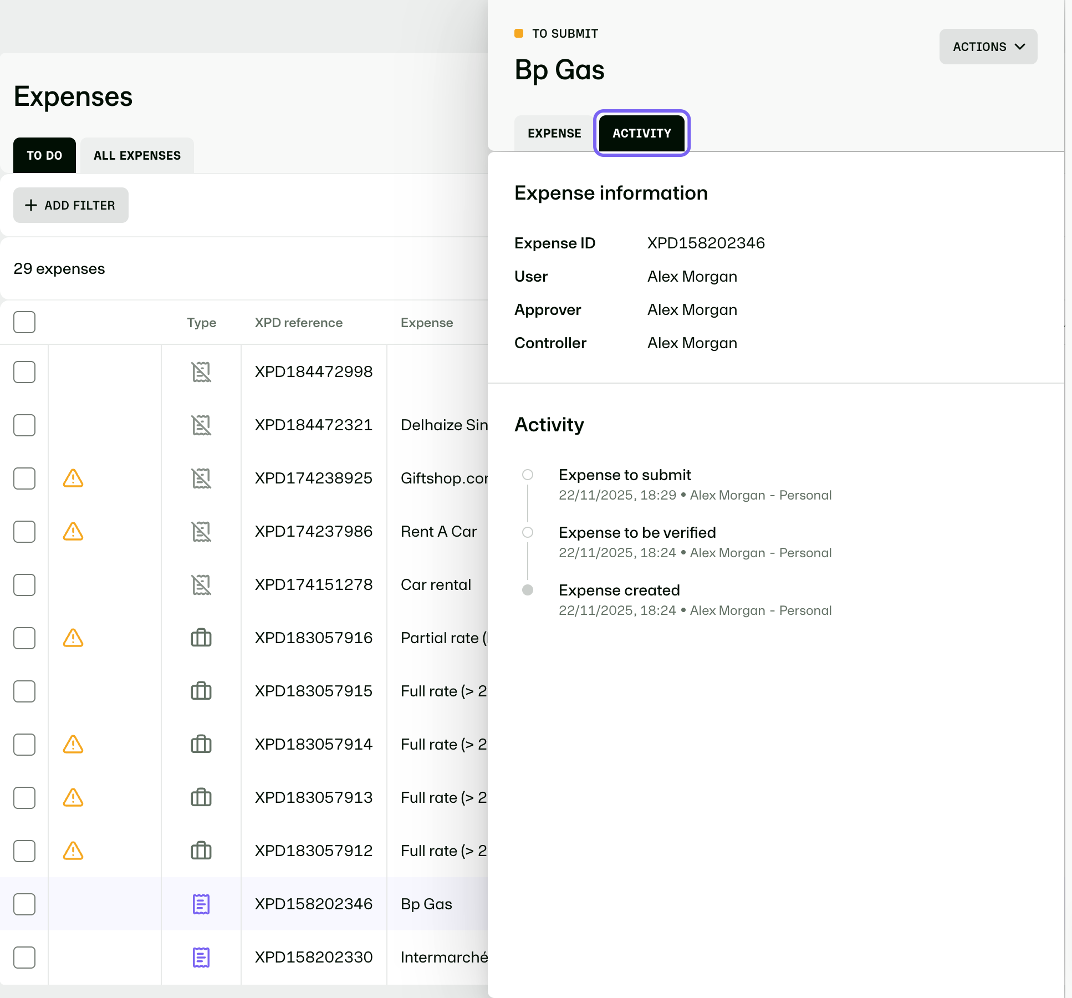Click the warning triangle for XPD174238925
Image resolution: width=1072 pixels, height=998 pixels.
pyautogui.click(x=73, y=478)
